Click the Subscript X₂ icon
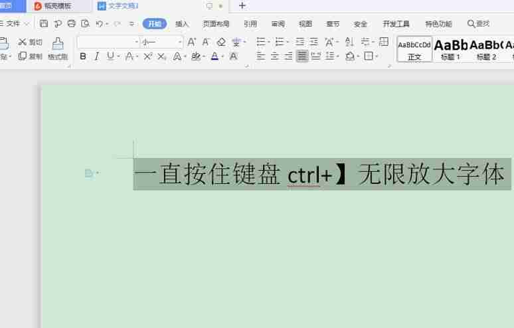This screenshot has width=514, height=328. tap(161, 56)
